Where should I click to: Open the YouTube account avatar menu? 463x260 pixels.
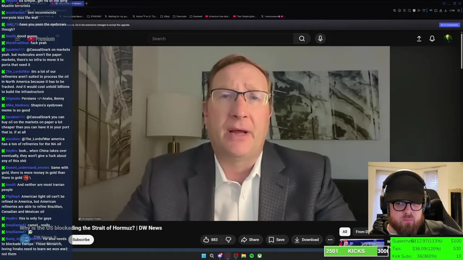(448, 38)
